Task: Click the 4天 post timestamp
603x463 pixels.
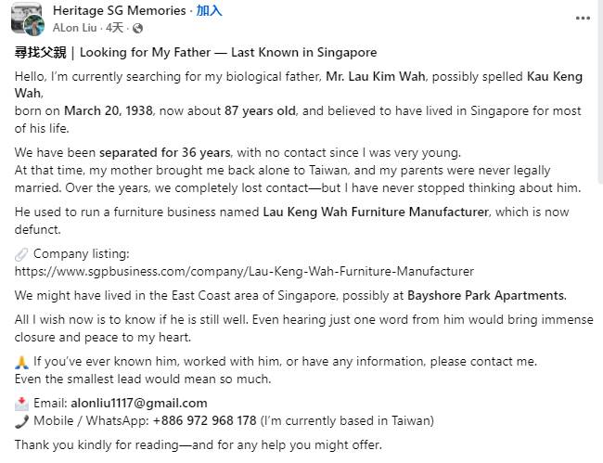Action: (115, 28)
